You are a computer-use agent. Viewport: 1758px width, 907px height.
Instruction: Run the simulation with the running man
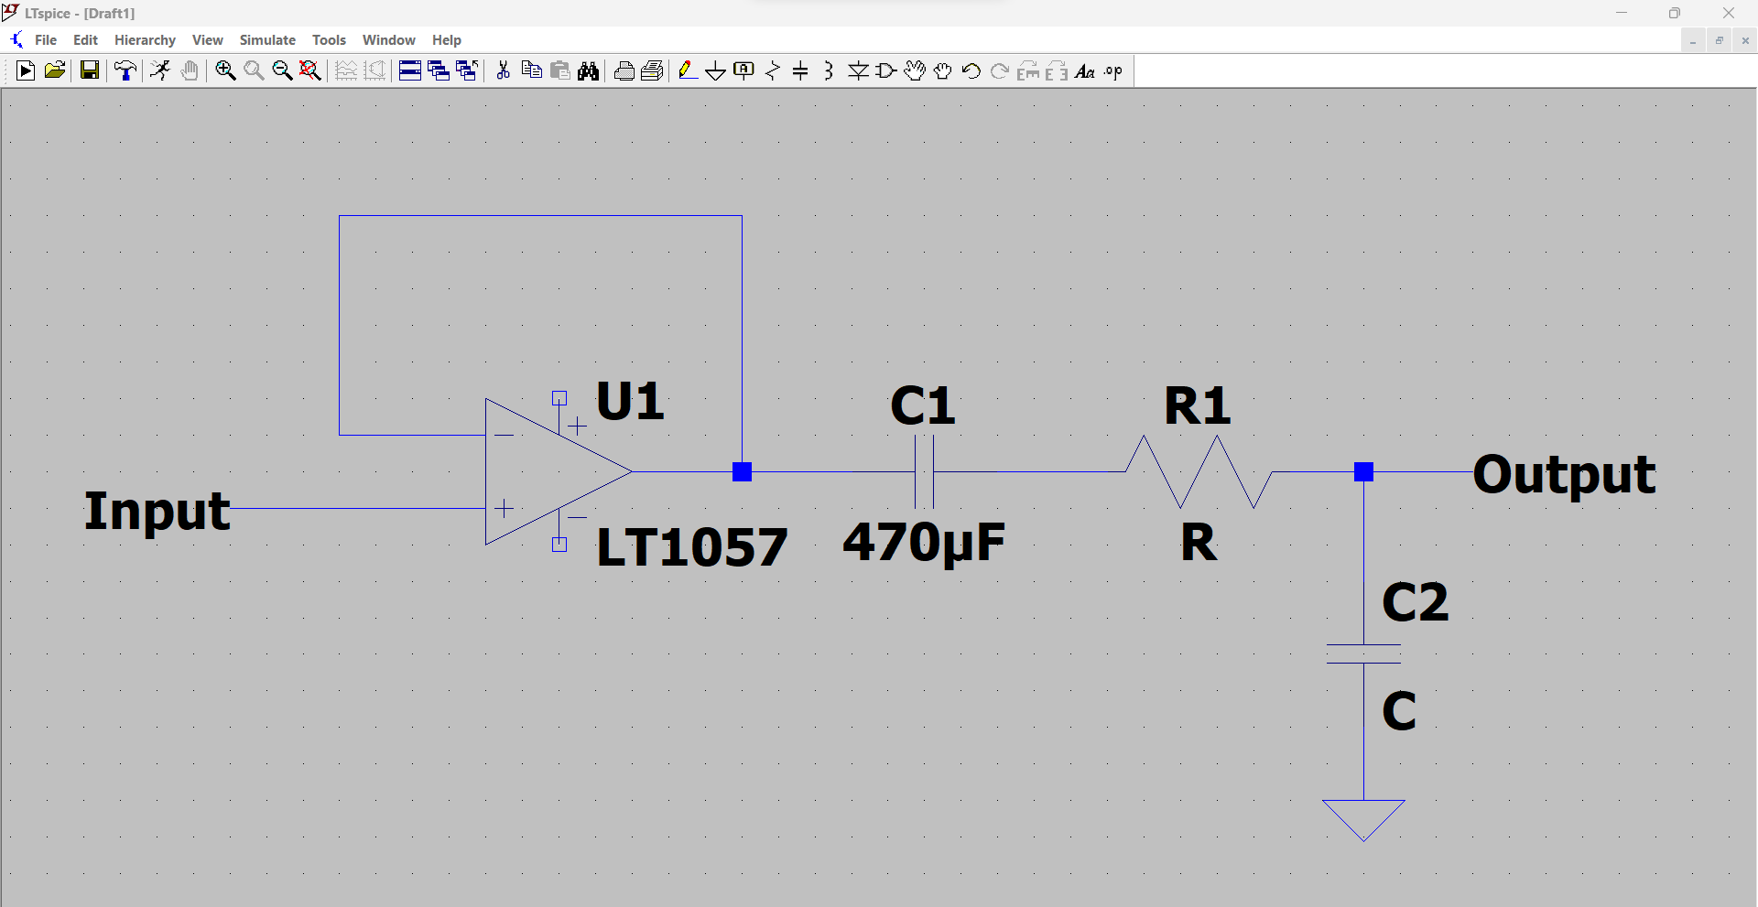pyautogui.click(x=160, y=70)
